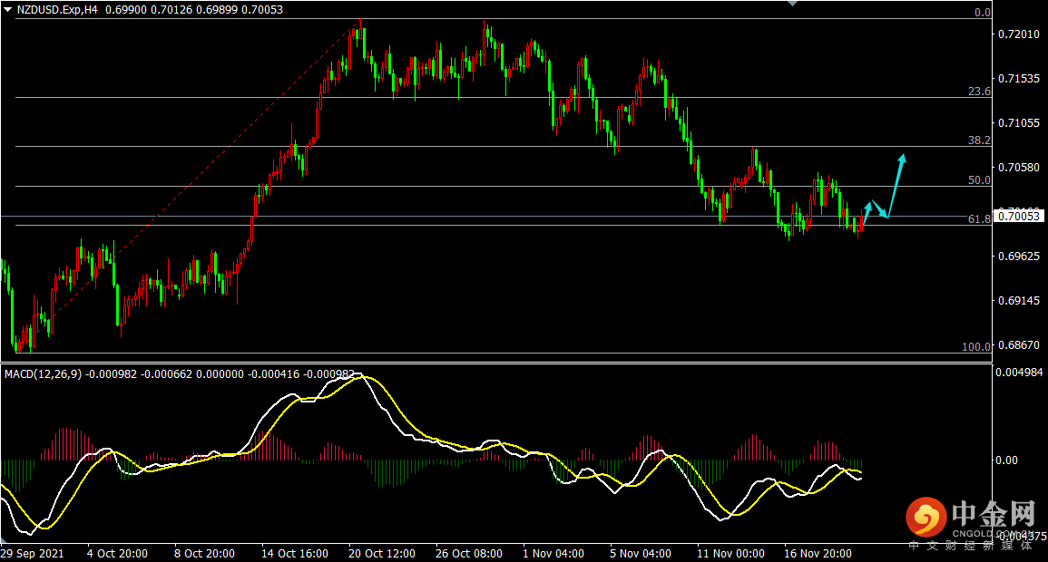Click the NZDUSD.Exp,H4 chart title text

(56, 9)
